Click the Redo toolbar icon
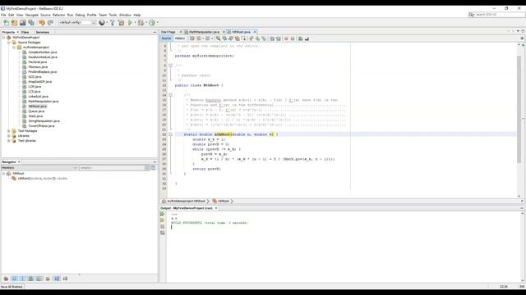Screen dimensions: 526x295 click(50, 23)
